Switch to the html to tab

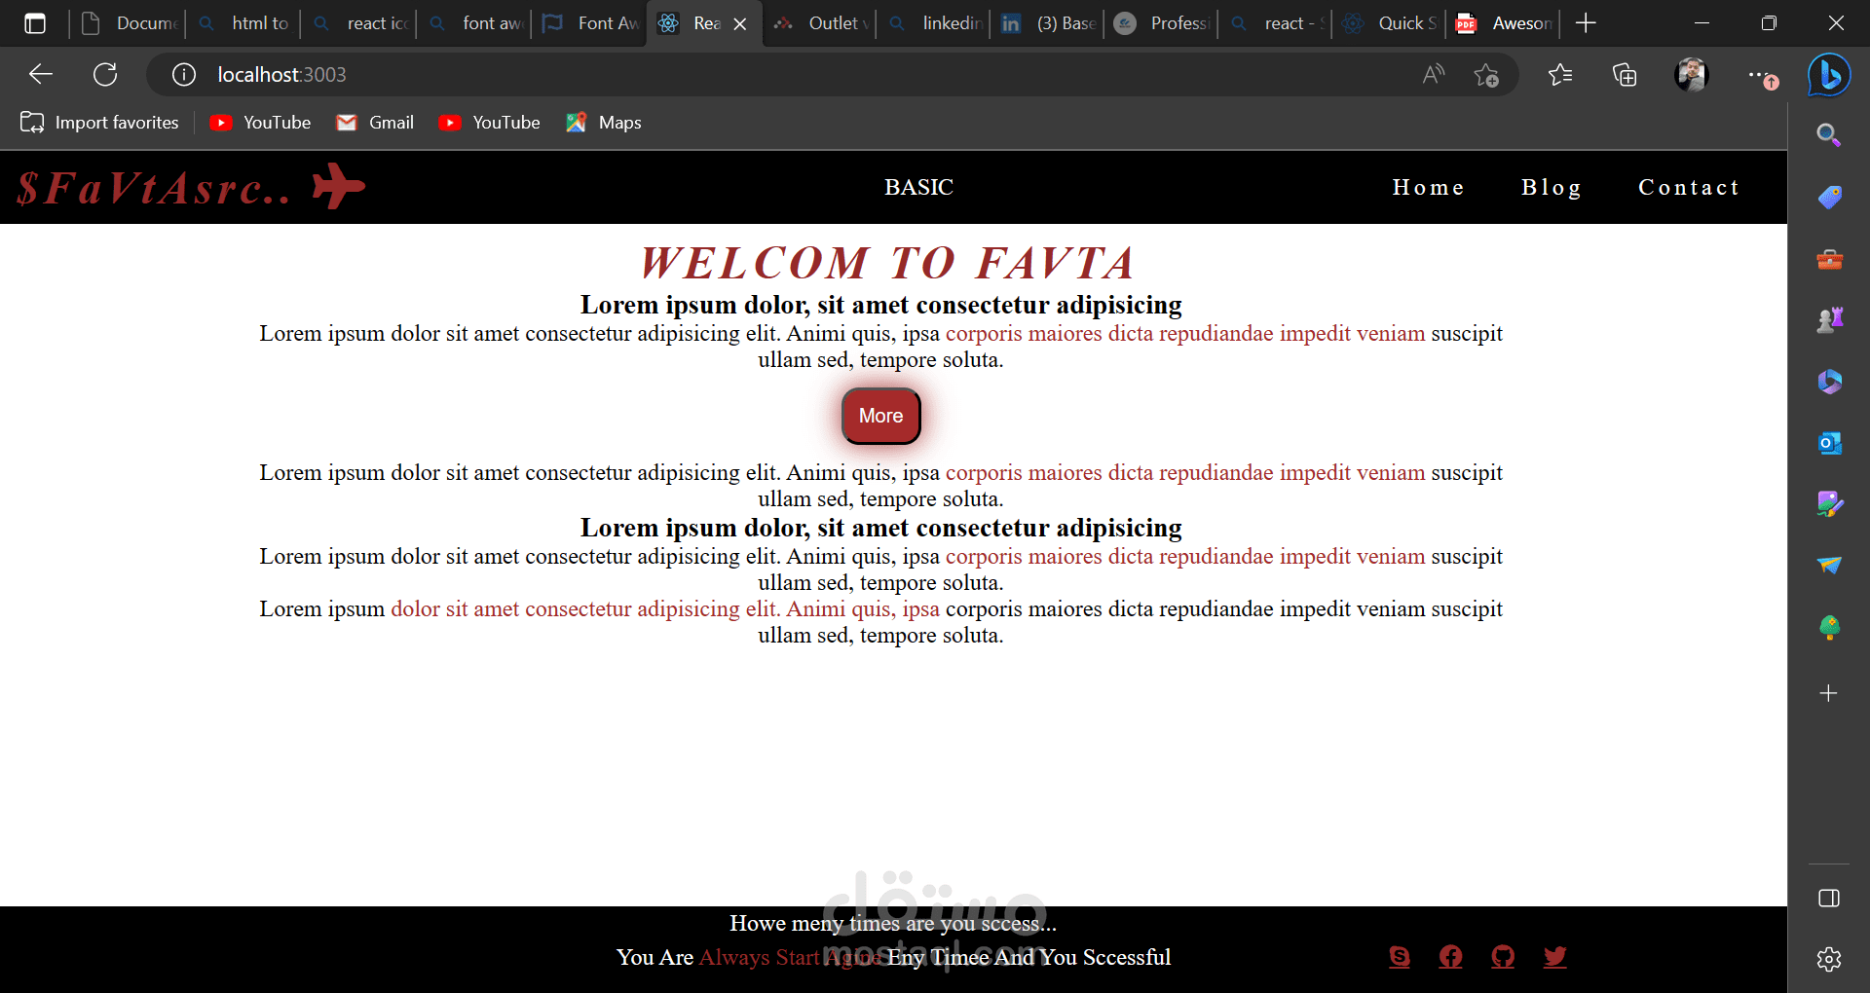pyautogui.click(x=243, y=23)
